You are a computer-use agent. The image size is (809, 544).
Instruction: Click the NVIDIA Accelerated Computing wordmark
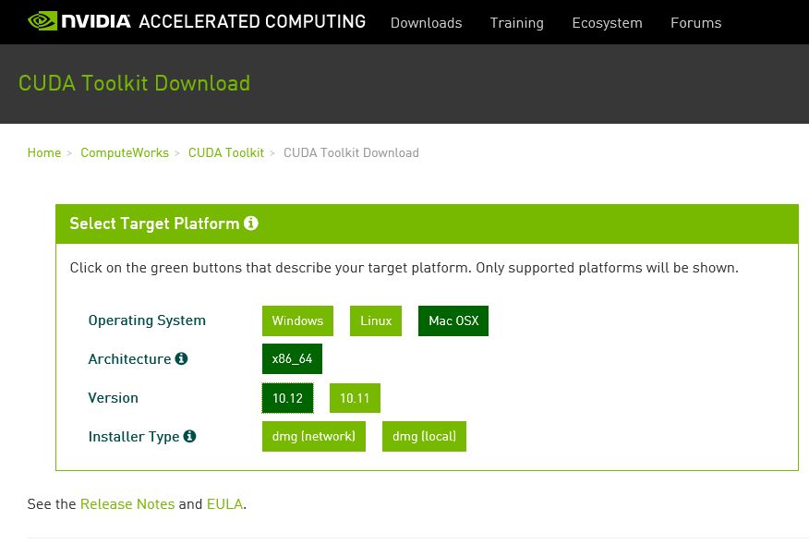tap(213, 21)
